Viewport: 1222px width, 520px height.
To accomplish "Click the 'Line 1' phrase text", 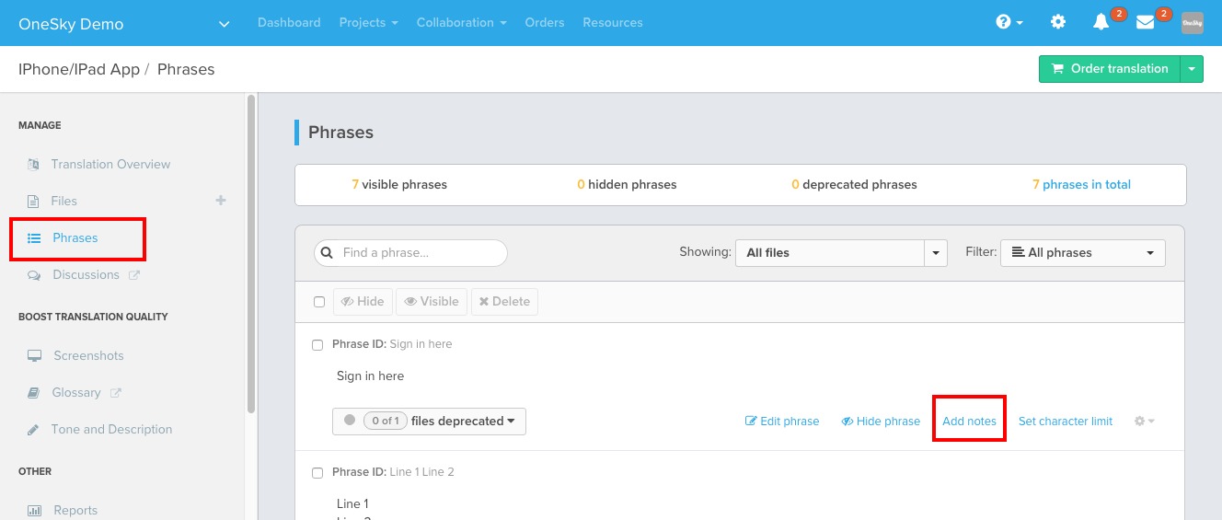I will pos(352,504).
